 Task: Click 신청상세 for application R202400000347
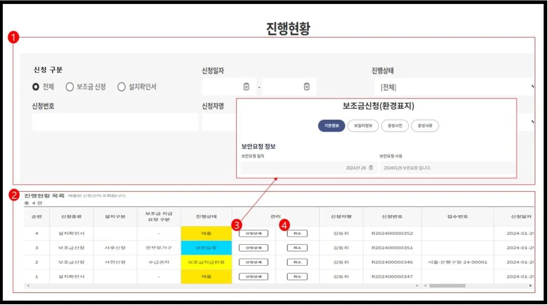(253, 276)
